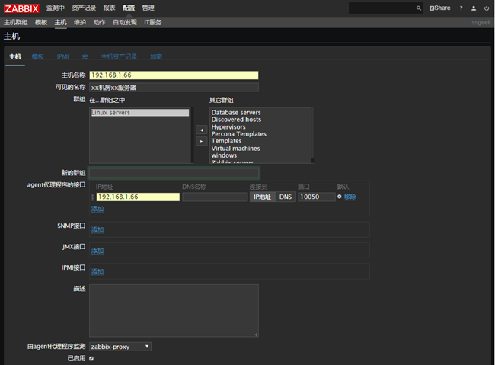Click the other groups list scrollbar

click(312, 135)
